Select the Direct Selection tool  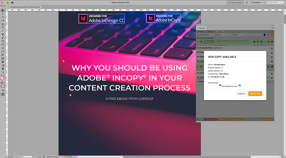[3, 14]
